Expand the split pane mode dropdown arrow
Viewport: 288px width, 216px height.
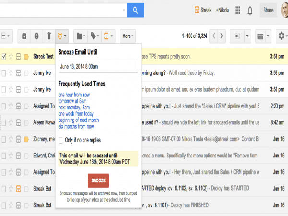pyautogui.click(x=247, y=36)
